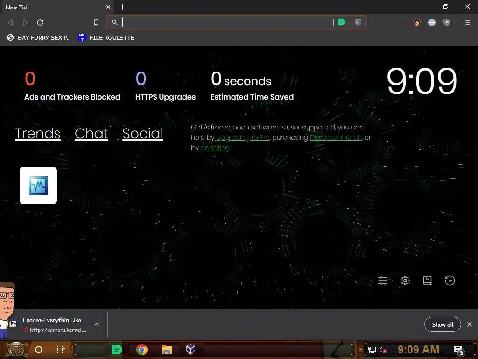Bookmark this page using bookmark icon
Viewport: 478px width, 359px height.
pyautogui.click(x=96, y=22)
